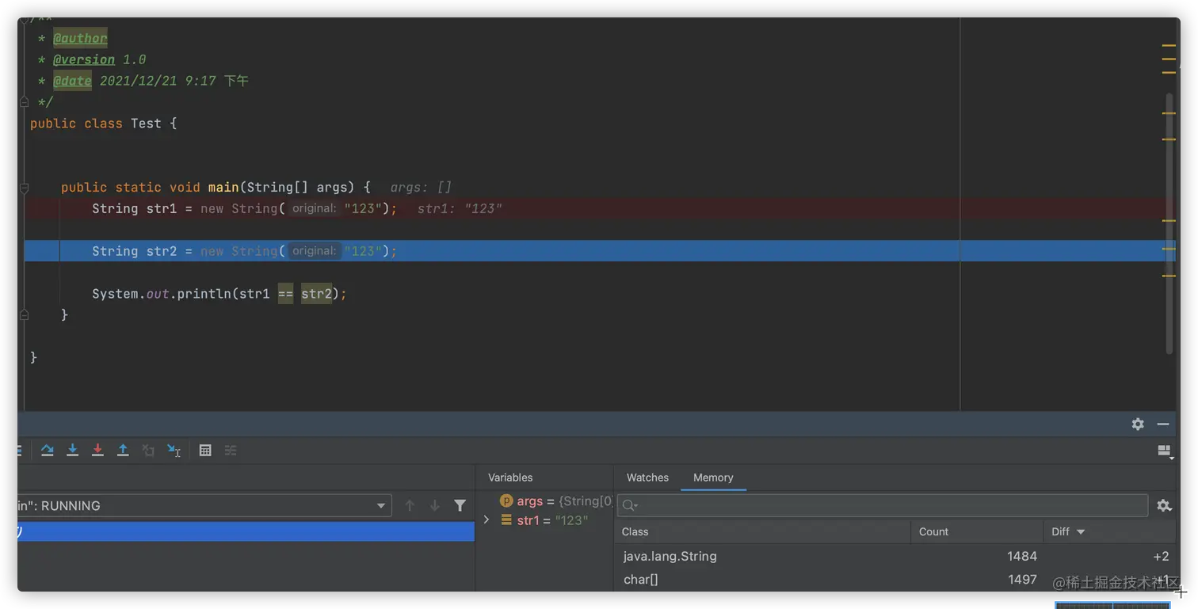Click the str1 variable field icon

pyautogui.click(x=506, y=520)
